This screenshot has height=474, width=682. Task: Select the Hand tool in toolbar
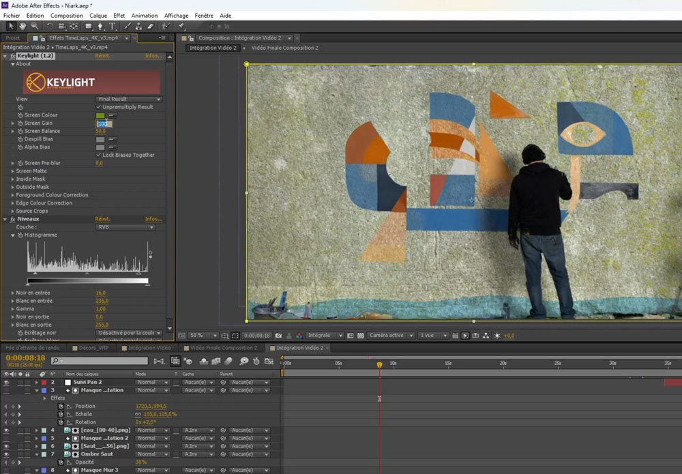tap(23, 27)
